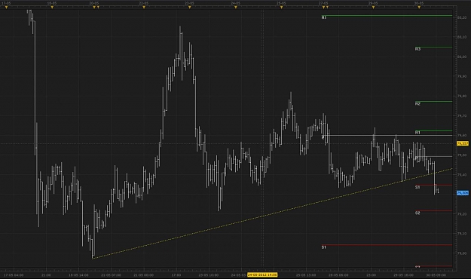Click the 79,90 price axis label
Viewport: 471px width, 279px height.
[462, 76]
